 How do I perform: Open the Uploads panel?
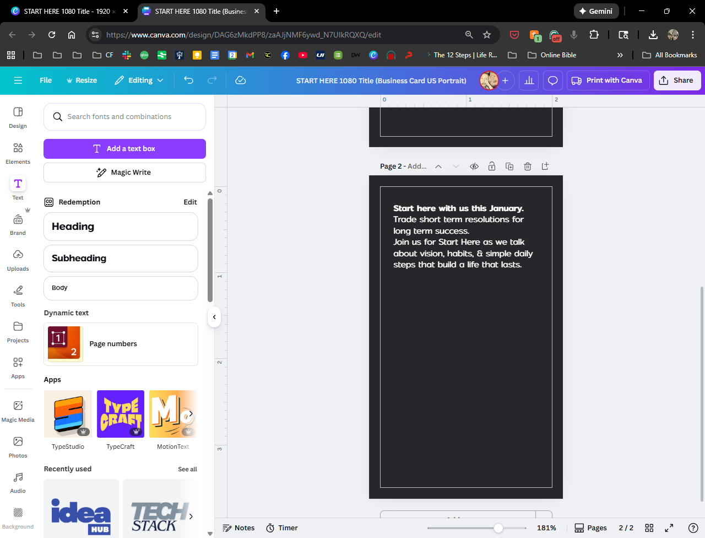coord(18,260)
